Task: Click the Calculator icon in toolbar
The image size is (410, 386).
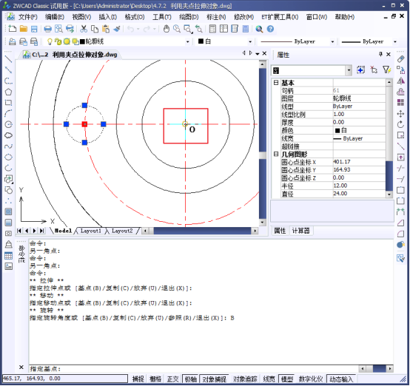Action: 245,29
